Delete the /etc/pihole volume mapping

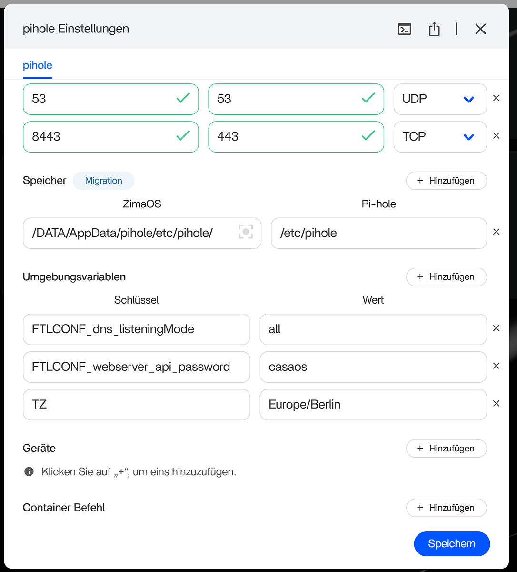[x=496, y=232]
